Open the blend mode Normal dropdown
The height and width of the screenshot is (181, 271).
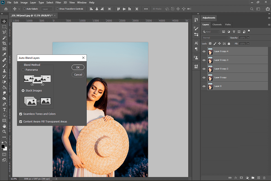(x=215, y=38)
